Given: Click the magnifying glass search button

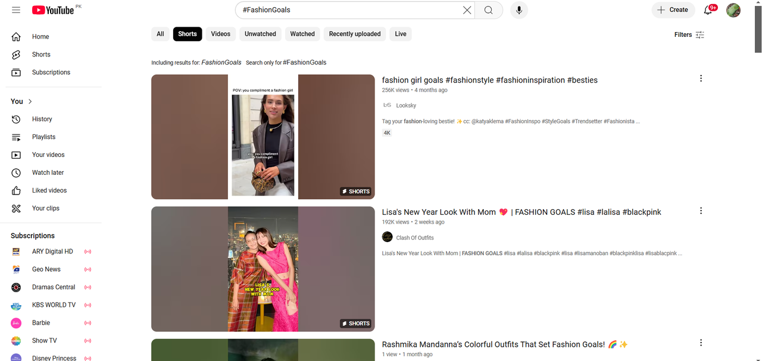Looking at the screenshot, I should (489, 10).
